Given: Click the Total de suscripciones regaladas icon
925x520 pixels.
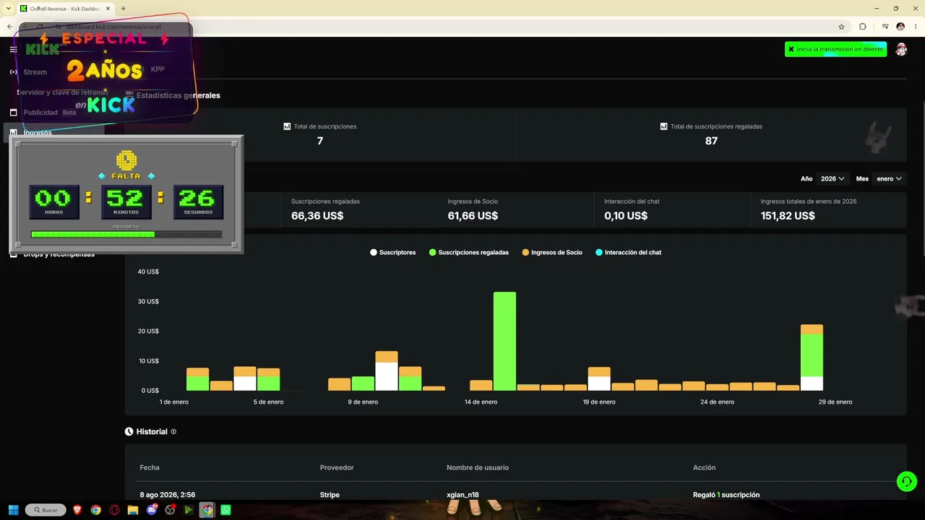Looking at the screenshot, I should pos(663,126).
